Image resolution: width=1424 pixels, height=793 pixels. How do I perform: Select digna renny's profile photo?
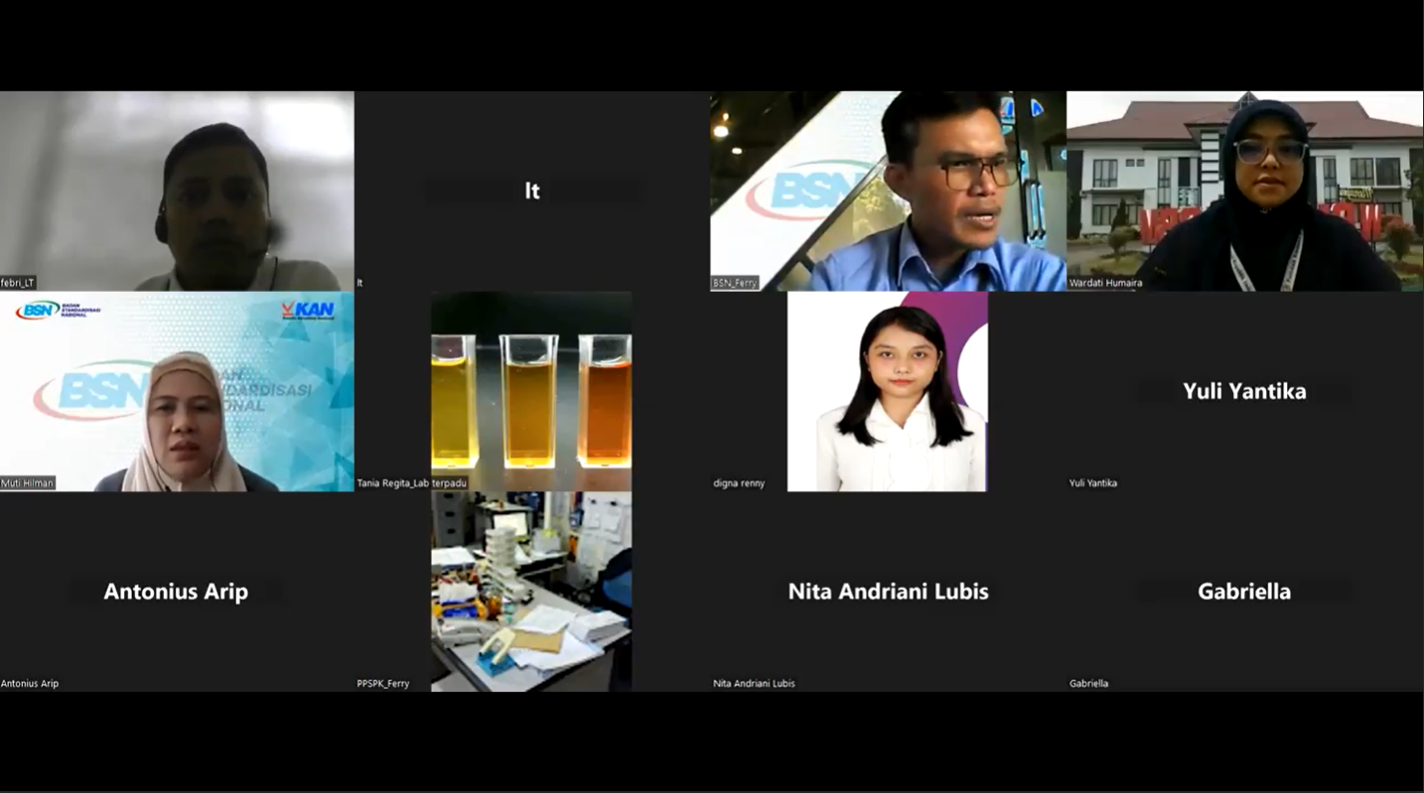click(x=887, y=391)
